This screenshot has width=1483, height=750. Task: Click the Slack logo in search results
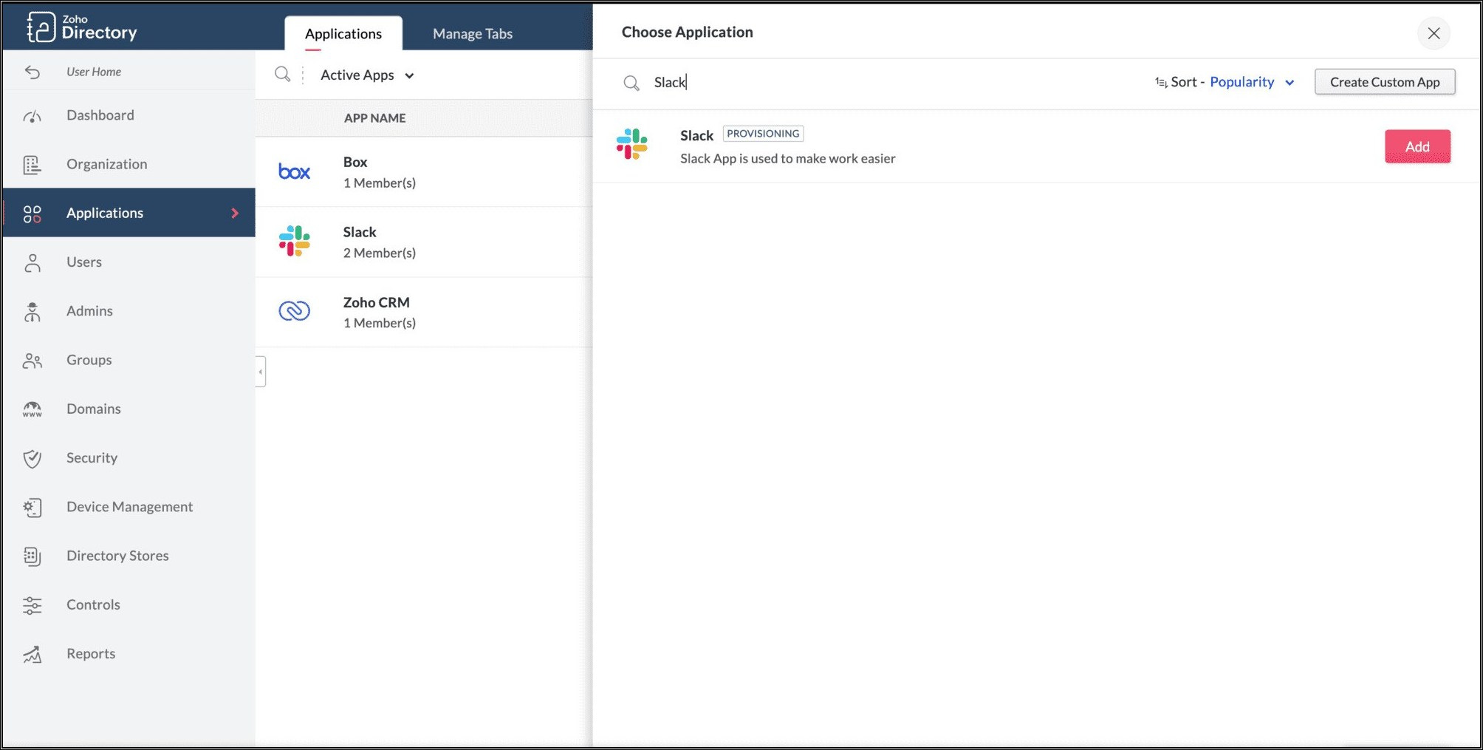tap(632, 144)
